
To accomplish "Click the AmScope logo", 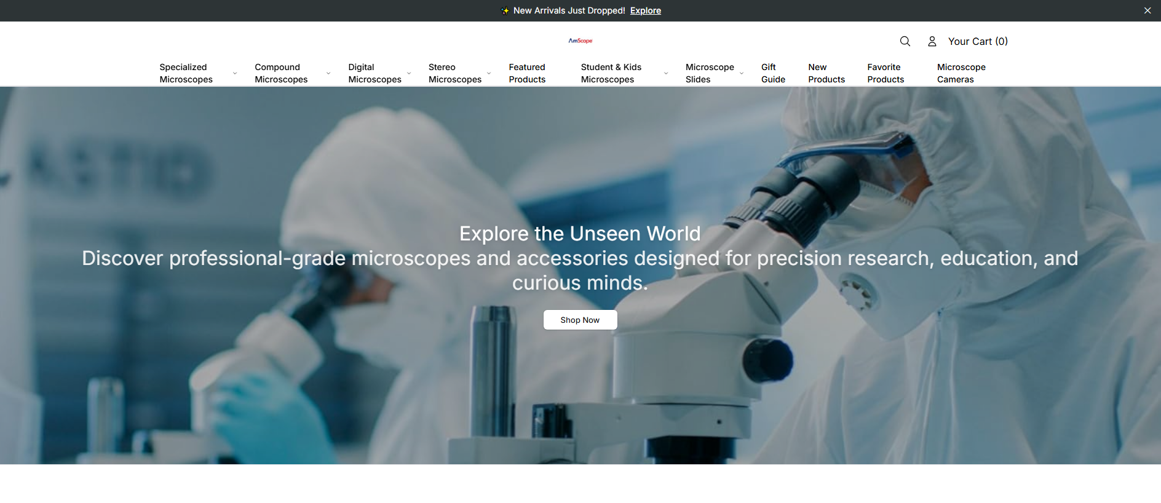I will [x=580, y=41].
